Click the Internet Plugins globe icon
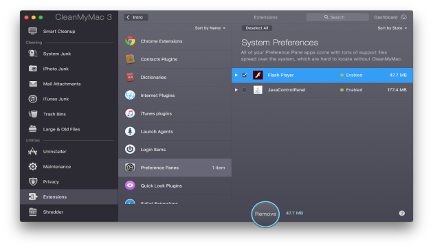 tap(130, 95)
